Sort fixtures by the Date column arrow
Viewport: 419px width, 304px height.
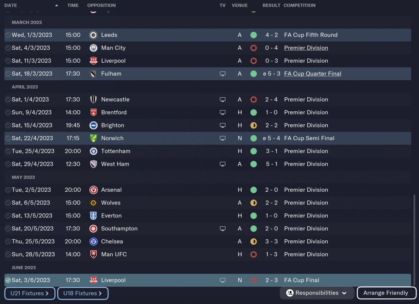click(57, 6)
